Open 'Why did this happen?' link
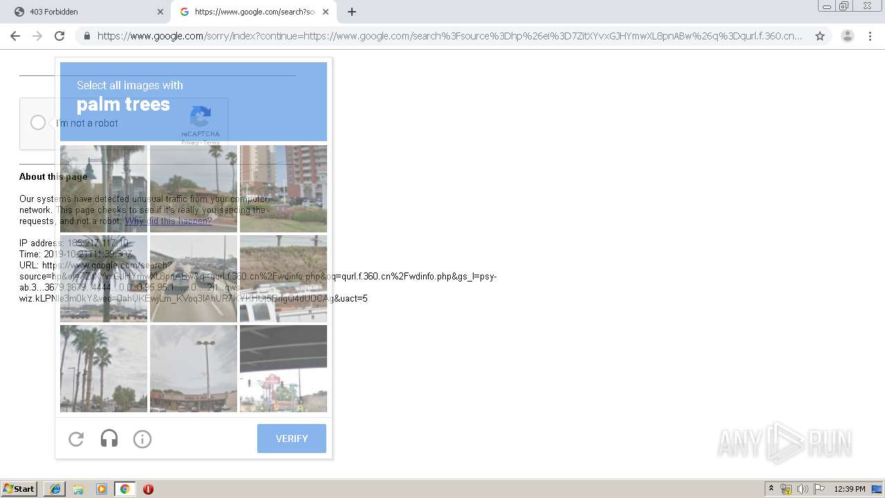Screen dimensions: 885x498 [x=168, y=221]
